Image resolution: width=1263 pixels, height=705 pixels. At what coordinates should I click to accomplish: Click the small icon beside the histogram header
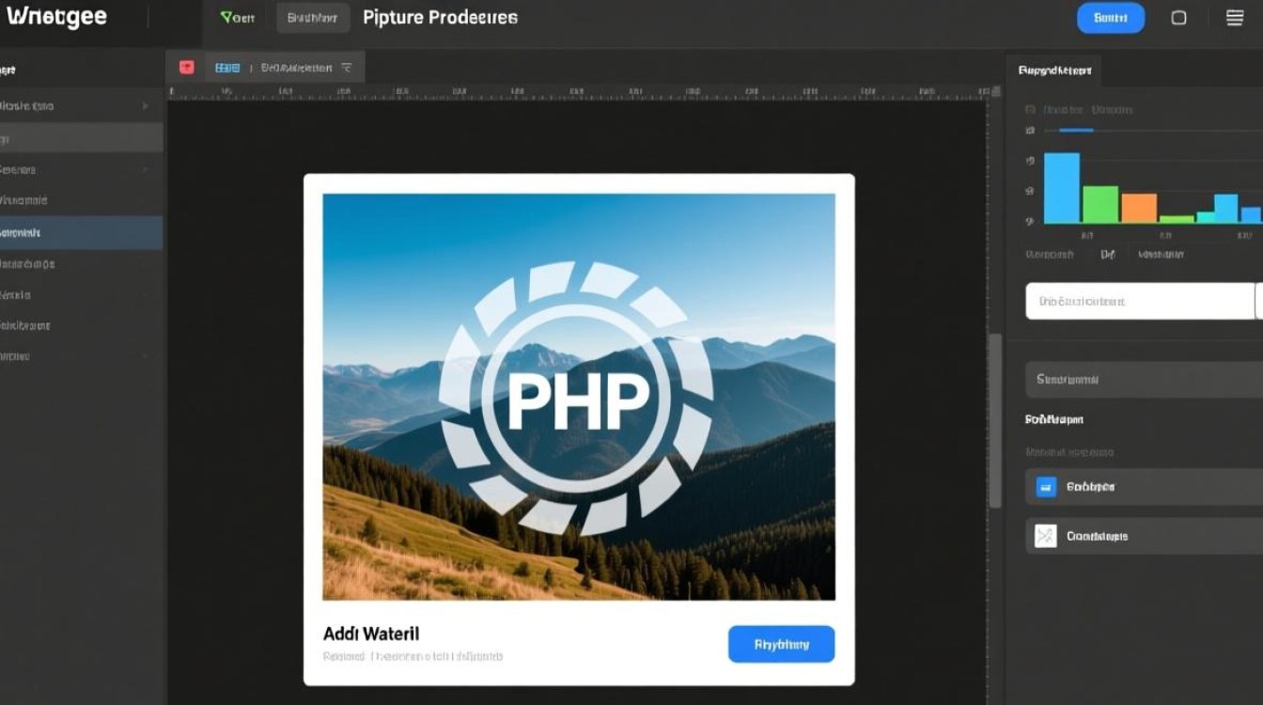[1030, 110]
